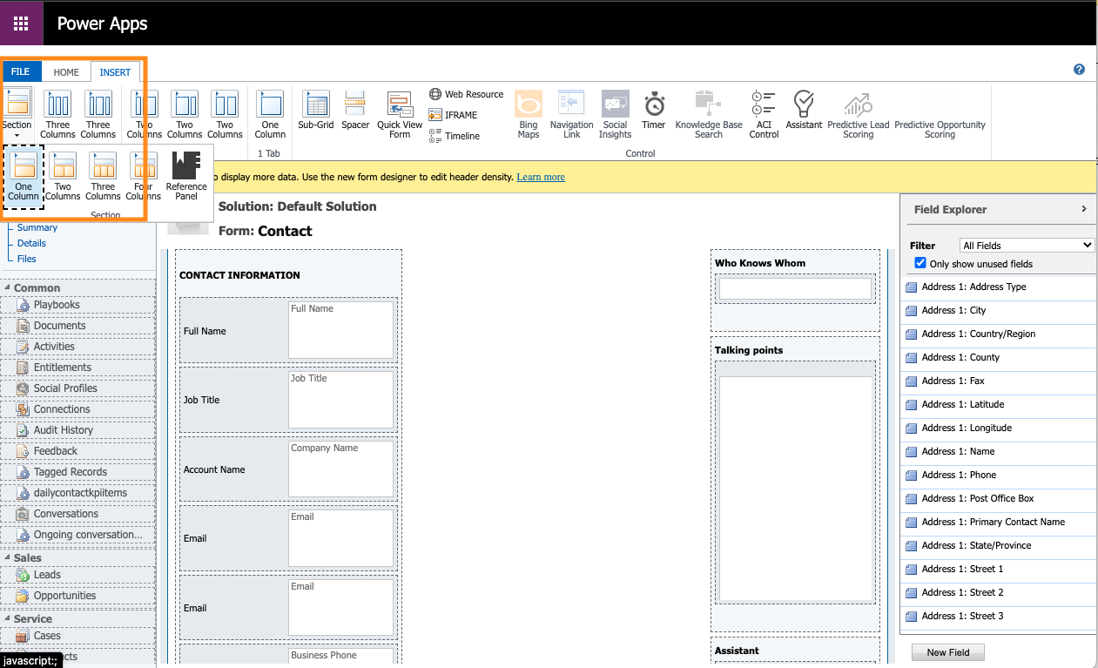
Task: Click the New Field button
Action: (948, 652)
